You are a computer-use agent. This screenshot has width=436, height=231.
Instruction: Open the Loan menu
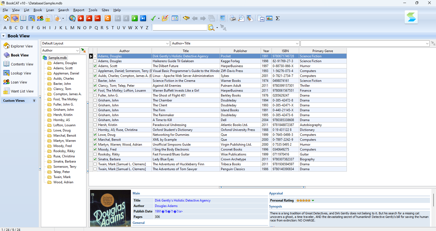[50, 10]
